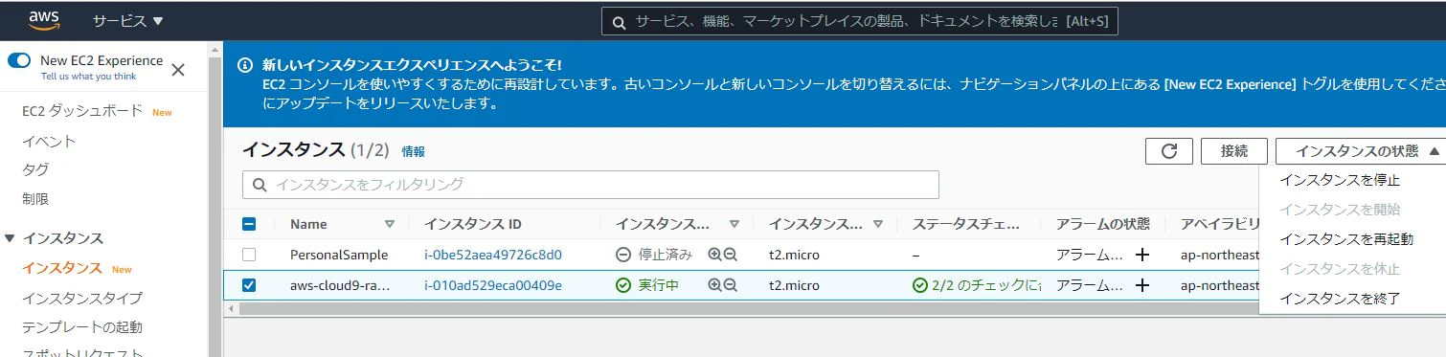This screenshot has height=357, width=1446.
Task: Click the refresh instances button
Action: pyautogui.click(x=1168, y=150)
